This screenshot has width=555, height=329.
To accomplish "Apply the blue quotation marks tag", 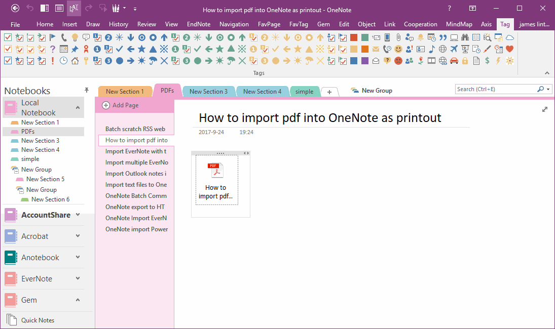I will [x=443, y=37].
